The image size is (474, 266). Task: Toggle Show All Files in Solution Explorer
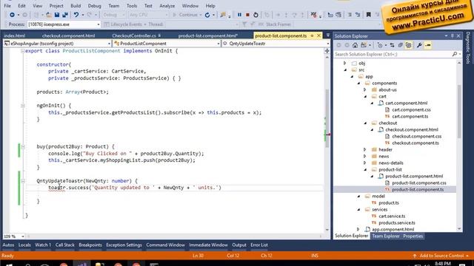[x=408, y=45]
